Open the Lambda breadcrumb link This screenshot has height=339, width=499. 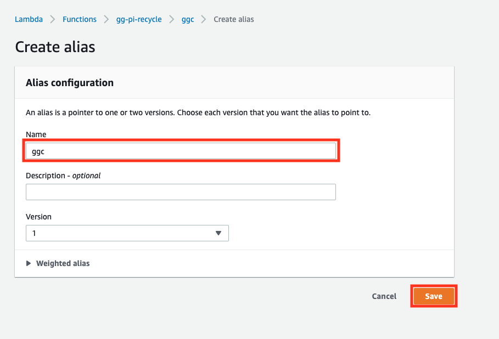[29, 19]
